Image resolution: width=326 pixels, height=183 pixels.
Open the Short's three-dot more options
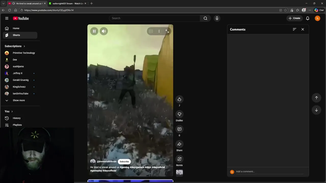[x=159, y=31]
